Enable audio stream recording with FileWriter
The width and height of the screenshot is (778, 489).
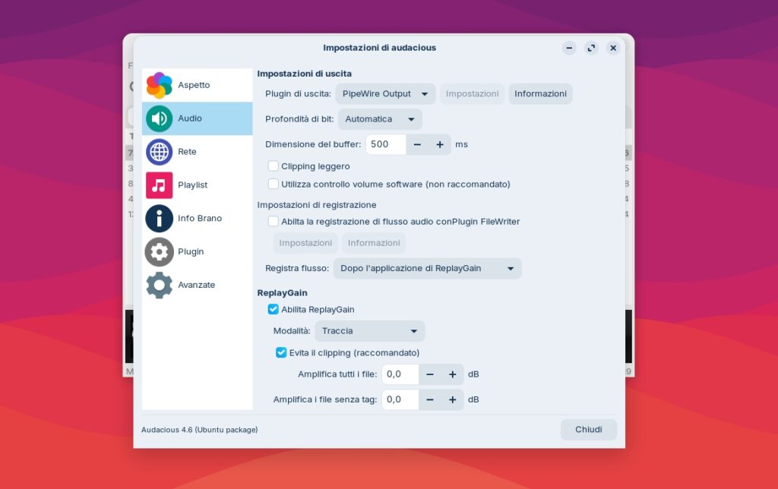point(273,221)
